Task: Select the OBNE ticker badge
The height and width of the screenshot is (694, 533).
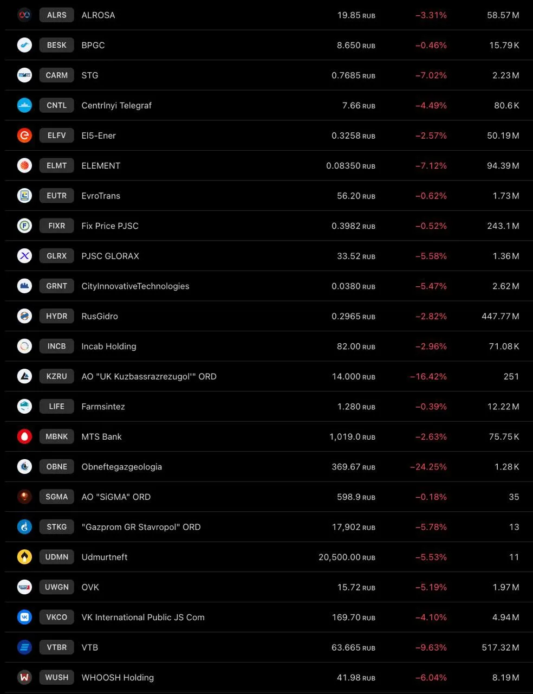Action: coord(57,467)
